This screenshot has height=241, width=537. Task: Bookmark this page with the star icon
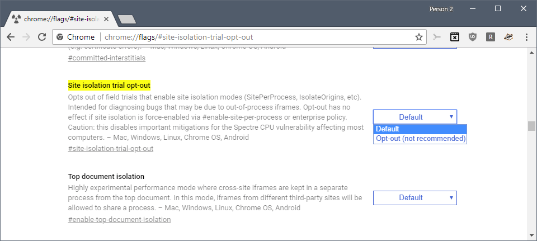pos(418,37)
